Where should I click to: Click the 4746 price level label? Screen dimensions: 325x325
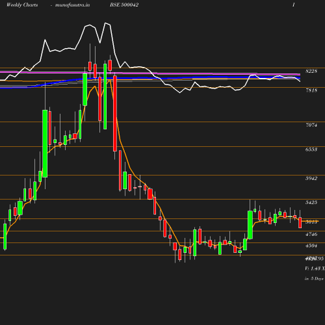pyautogui.click(x=311, y=234)
